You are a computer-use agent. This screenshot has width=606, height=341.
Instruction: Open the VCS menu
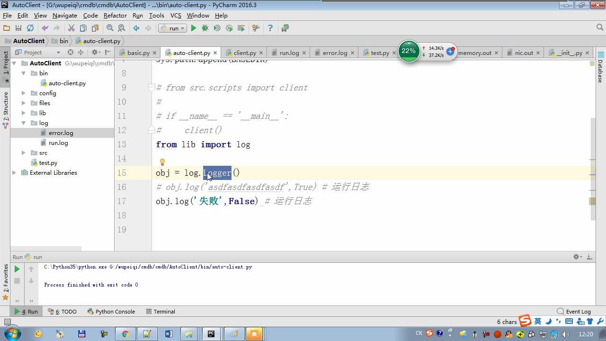click(176, 16)
